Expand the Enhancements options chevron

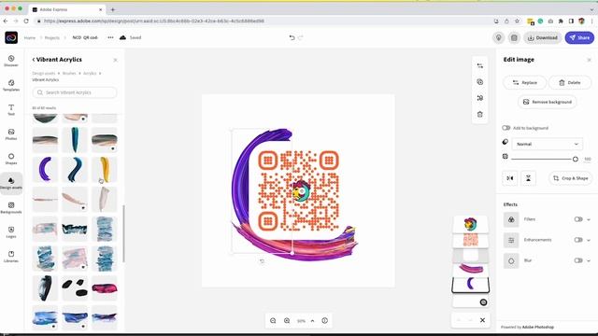[x=589, y=240]
